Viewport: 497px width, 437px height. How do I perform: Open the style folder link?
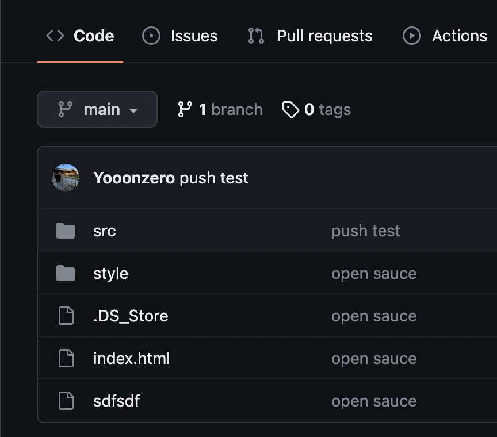tap(110, 274)
